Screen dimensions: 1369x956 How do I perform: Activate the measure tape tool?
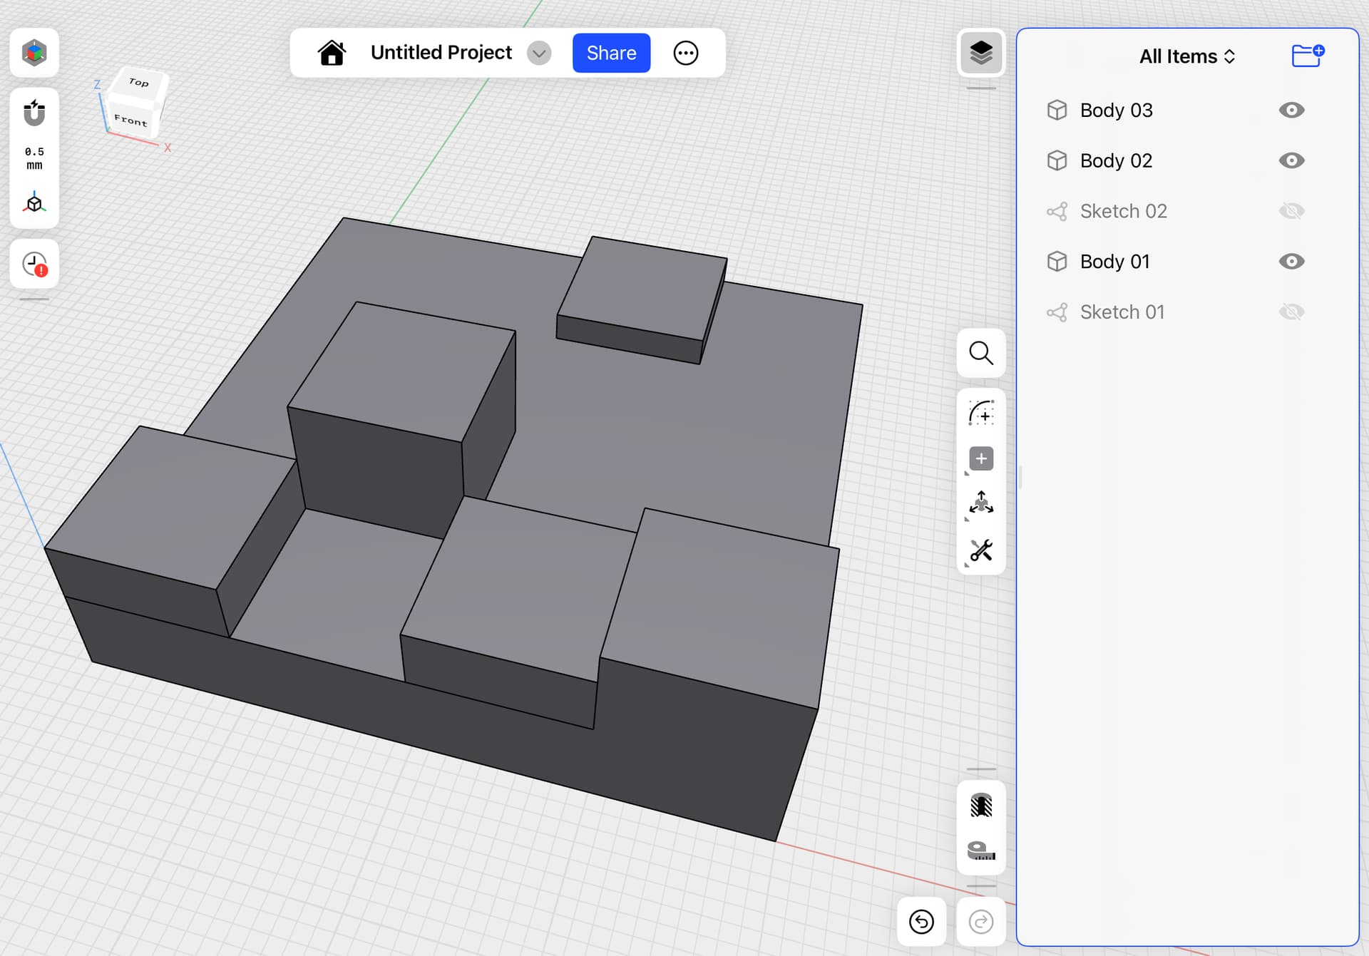point(981,850)
